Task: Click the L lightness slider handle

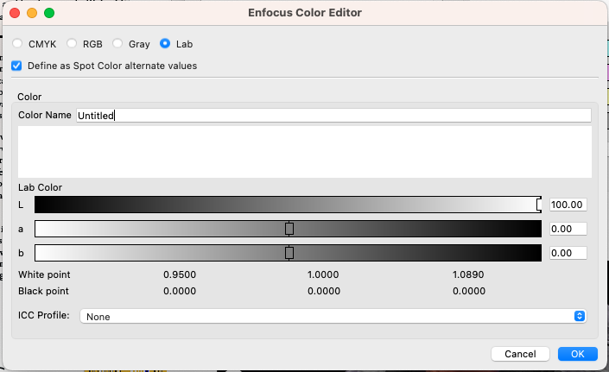Action: [x=539, y=205]
